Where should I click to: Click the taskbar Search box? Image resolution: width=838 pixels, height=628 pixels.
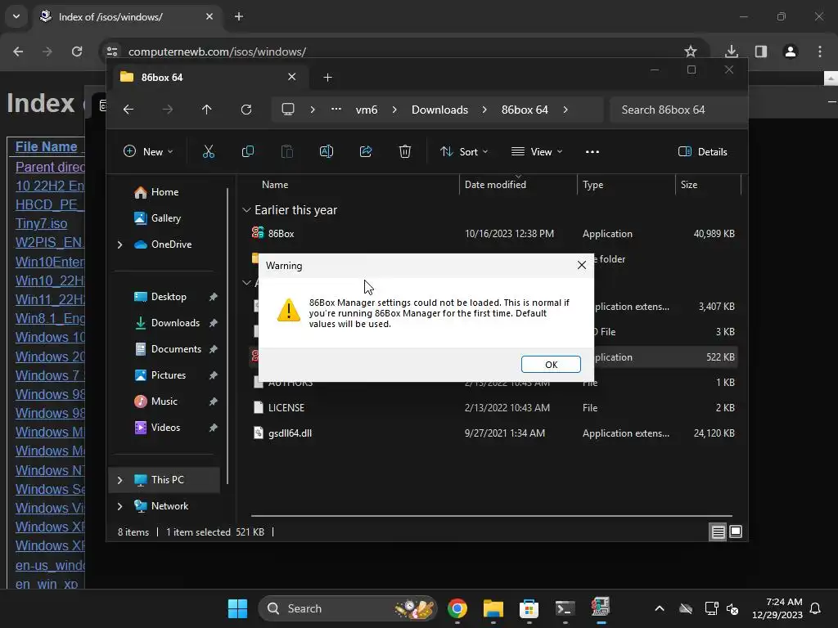[347, 608]
